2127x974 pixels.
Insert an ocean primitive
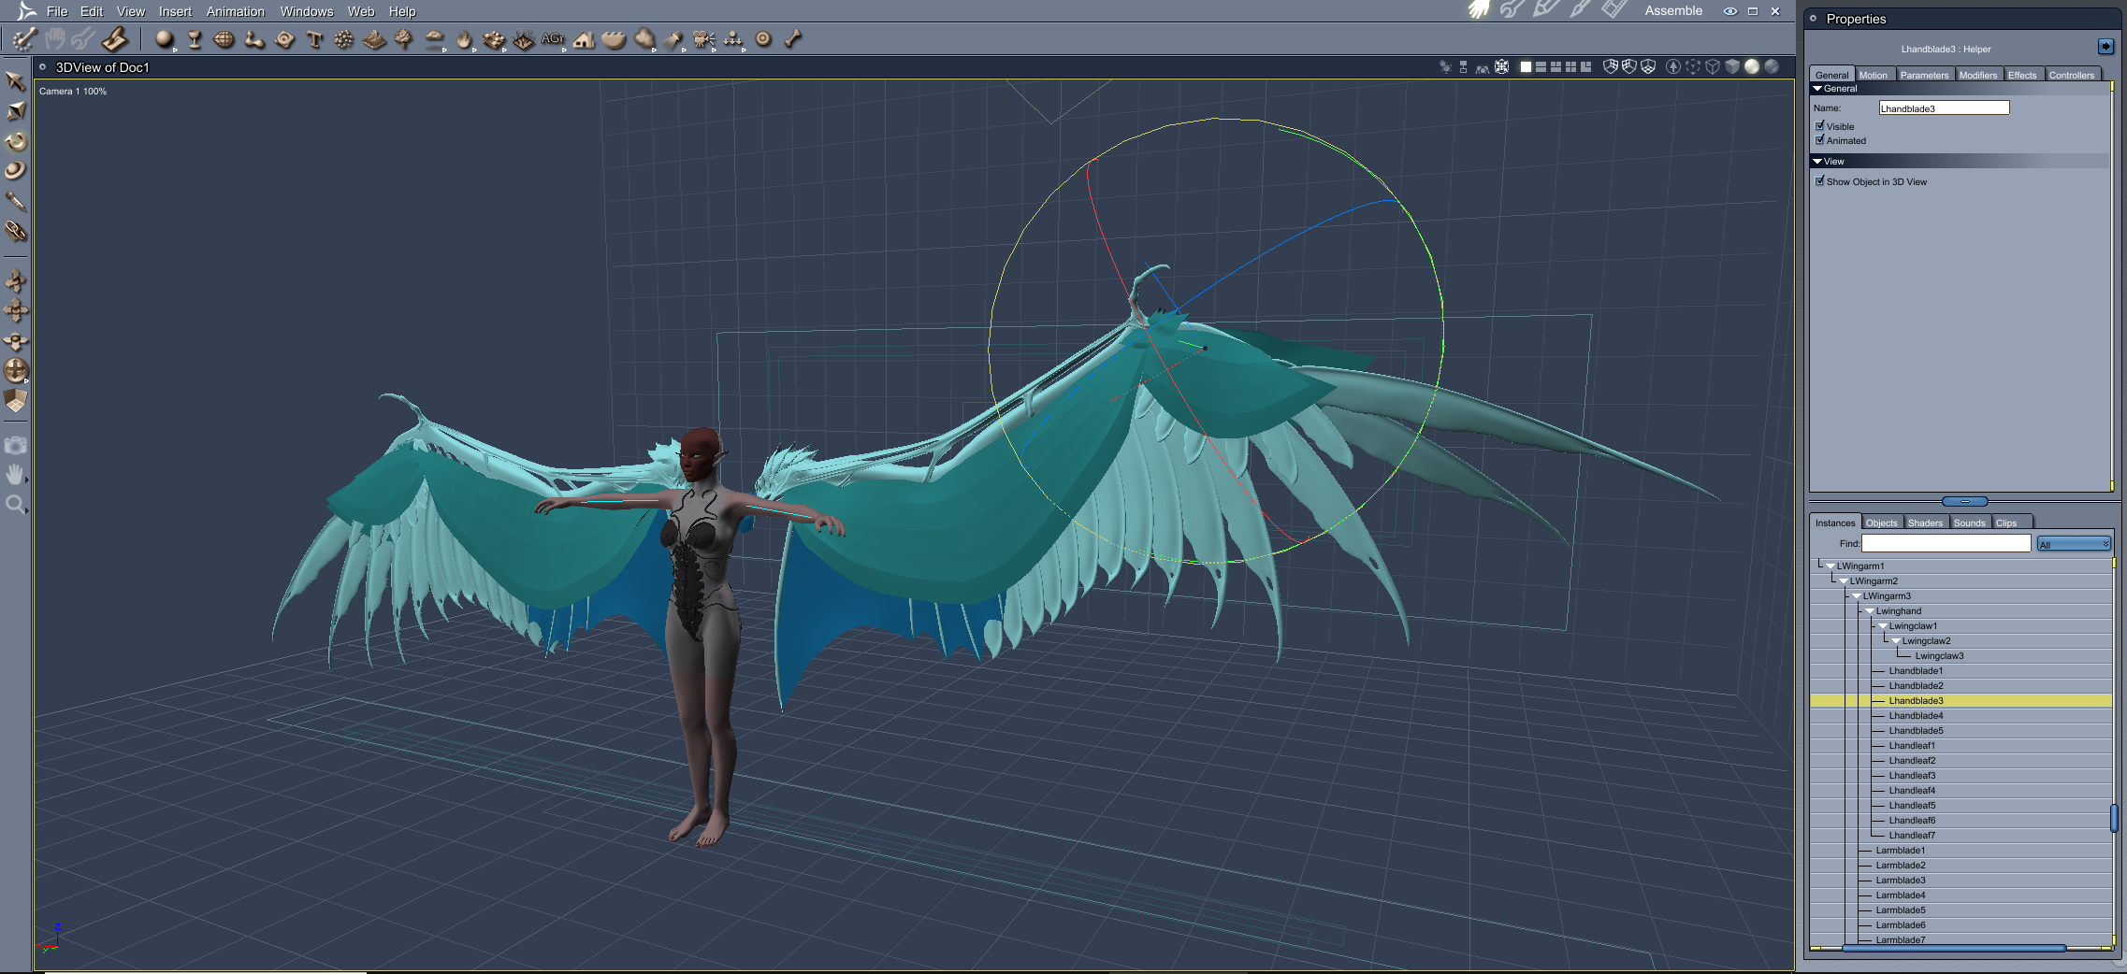point(614,39)
